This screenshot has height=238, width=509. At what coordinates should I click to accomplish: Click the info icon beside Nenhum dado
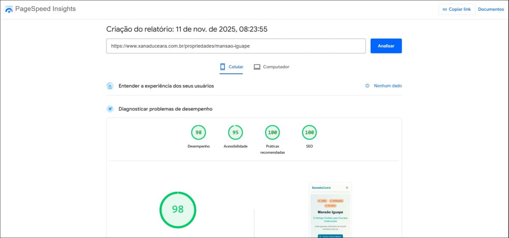pos(367,86)
